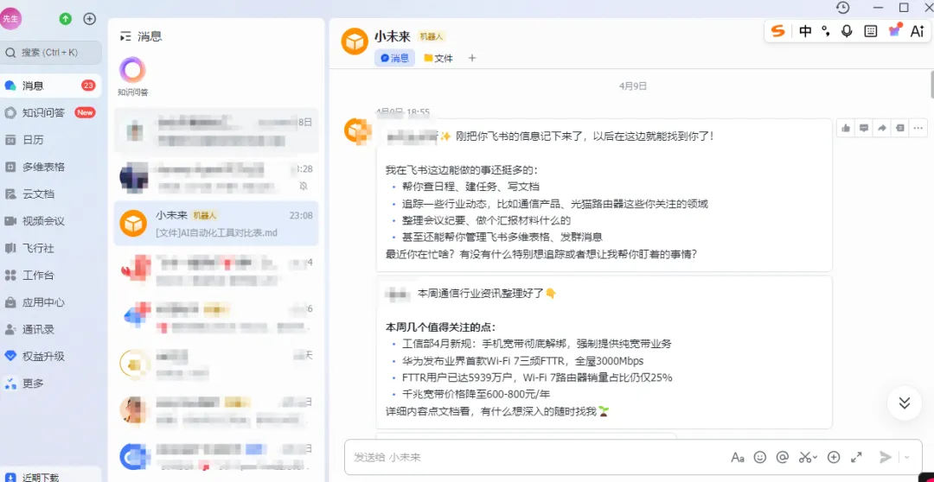Click the create plus circle icon in the sidebar
Viewport: 934px width, 482px height.
pos(89,18)
